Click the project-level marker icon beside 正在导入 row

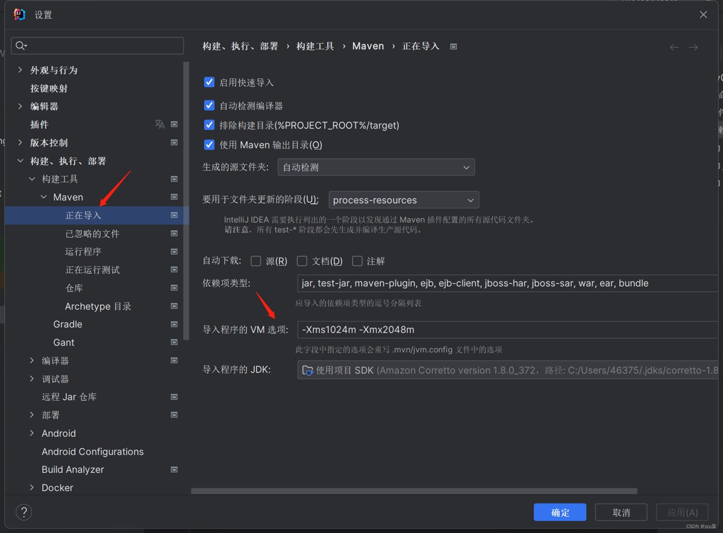pyautogui.click(x=174, y=215)
